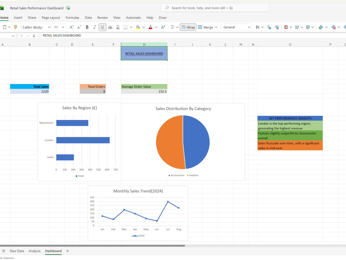Open the Share tab

(32, 18)
